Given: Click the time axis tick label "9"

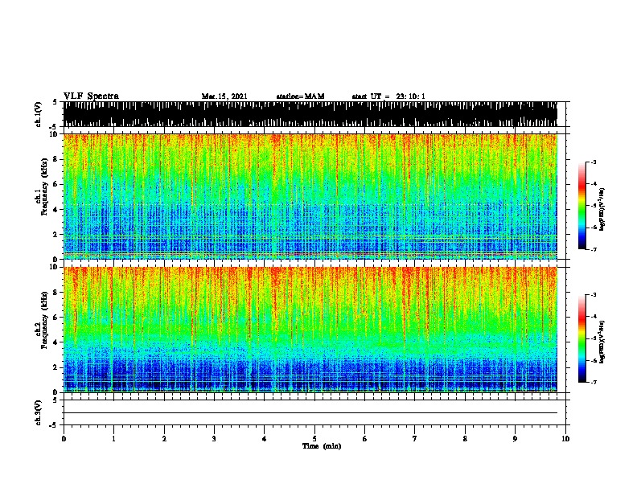Looking at the screenshot, I should tap(515, 439).
